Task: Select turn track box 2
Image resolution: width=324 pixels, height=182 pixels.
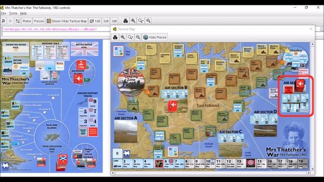Action: (x=128, y=163)
